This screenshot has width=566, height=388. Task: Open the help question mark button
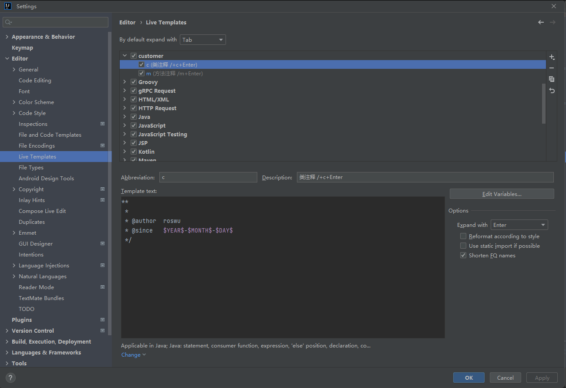point(10,378)
